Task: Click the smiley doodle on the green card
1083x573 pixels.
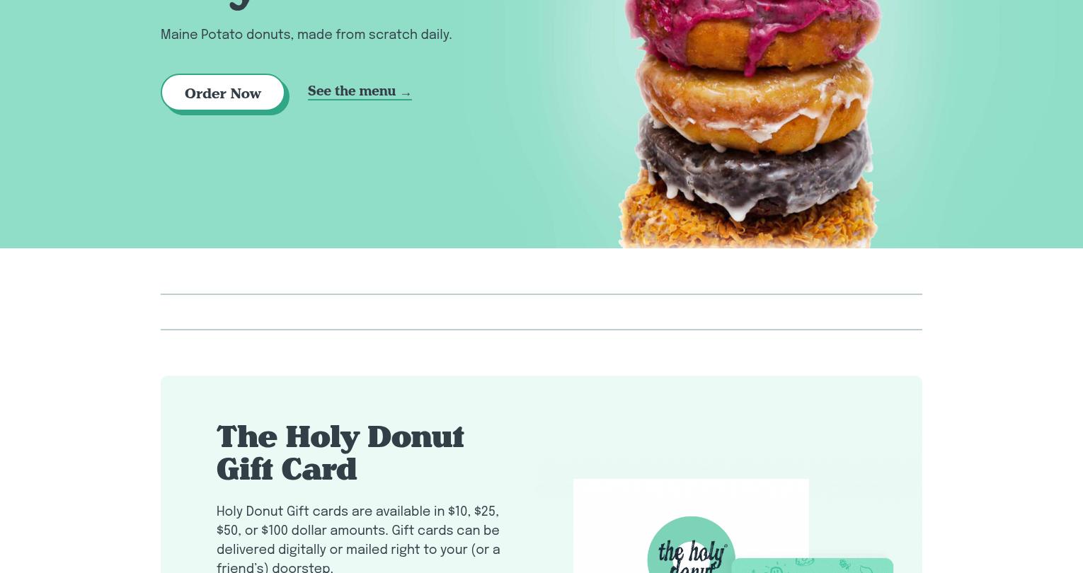Action: pyautogui.click(x=776, y=568)
